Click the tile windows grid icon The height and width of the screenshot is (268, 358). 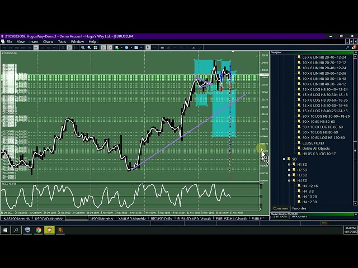(96, 47)
